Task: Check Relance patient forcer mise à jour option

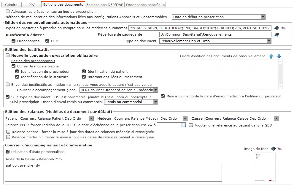Action: pos(8,132)
